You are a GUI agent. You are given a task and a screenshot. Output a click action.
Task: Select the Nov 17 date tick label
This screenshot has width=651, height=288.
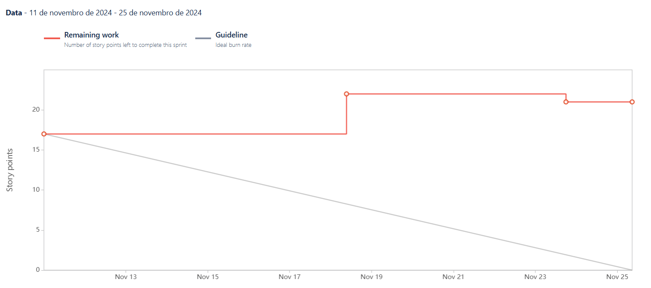[x=290, y=277]
